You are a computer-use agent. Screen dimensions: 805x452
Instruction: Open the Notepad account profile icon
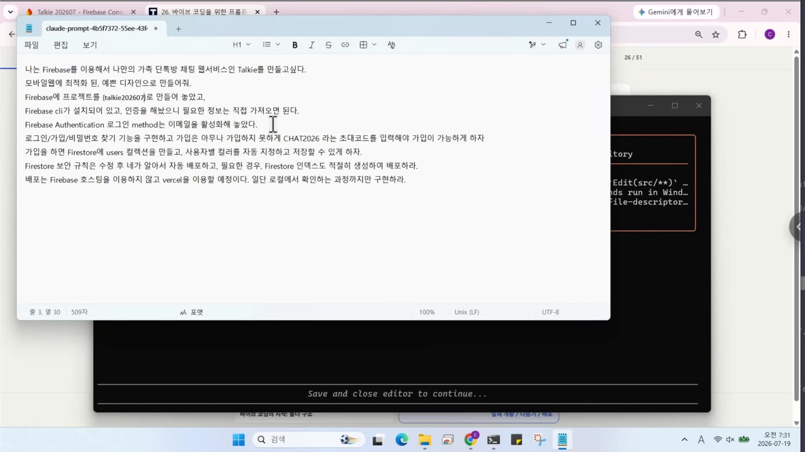(x=580, y=45)
